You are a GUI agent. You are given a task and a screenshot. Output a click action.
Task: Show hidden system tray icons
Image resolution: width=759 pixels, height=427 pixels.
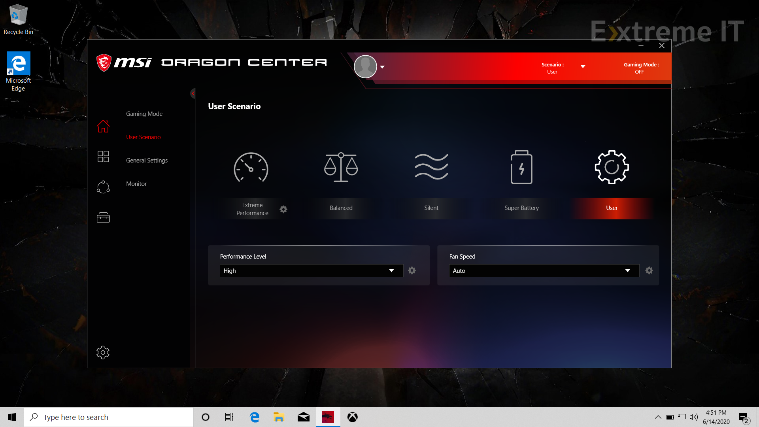pyautogui.click(x=658, y=417)
